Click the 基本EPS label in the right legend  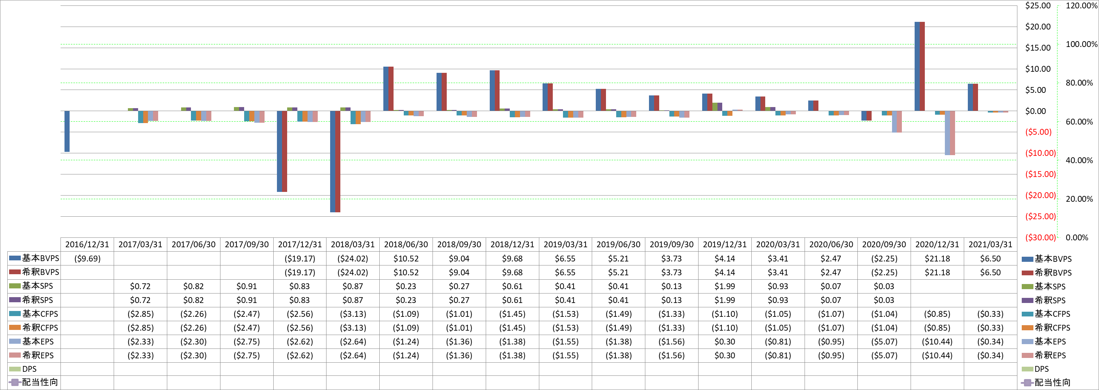(x=1050, y=342)
